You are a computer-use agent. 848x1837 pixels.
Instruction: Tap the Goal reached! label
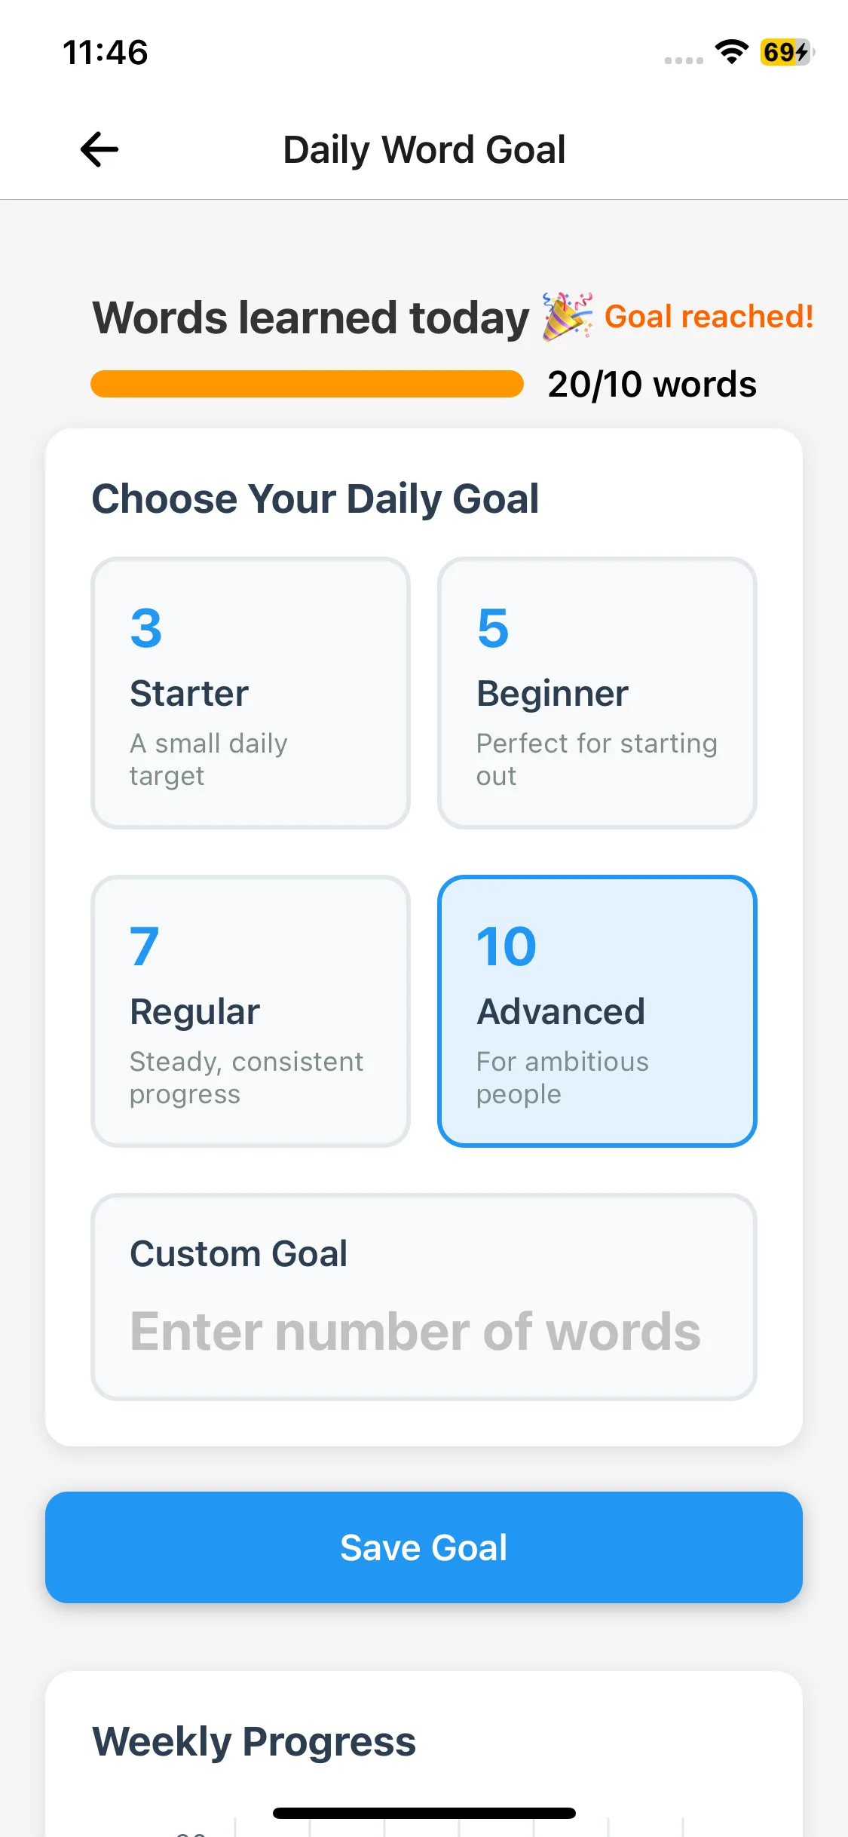point(709,317)
